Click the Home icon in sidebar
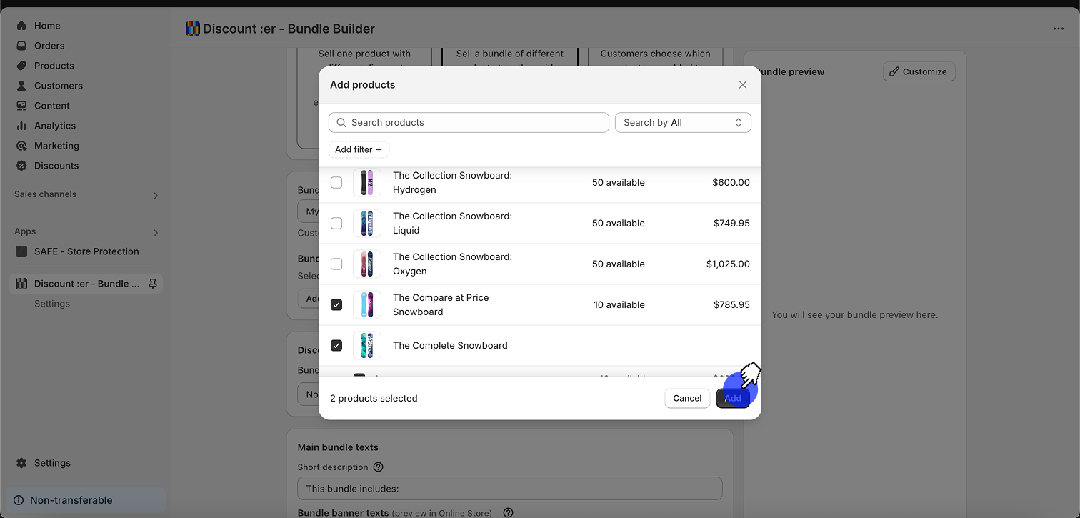This screenshot has width=1080, height=518. point(21,26)
